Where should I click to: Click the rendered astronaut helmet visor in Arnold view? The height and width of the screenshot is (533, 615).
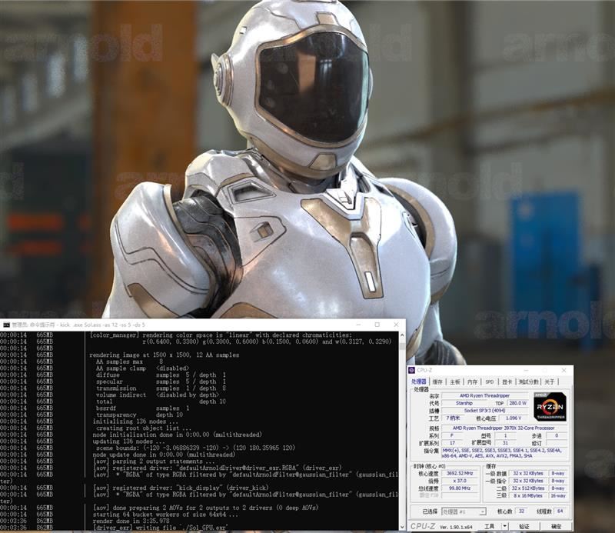[x=314, y=87]
